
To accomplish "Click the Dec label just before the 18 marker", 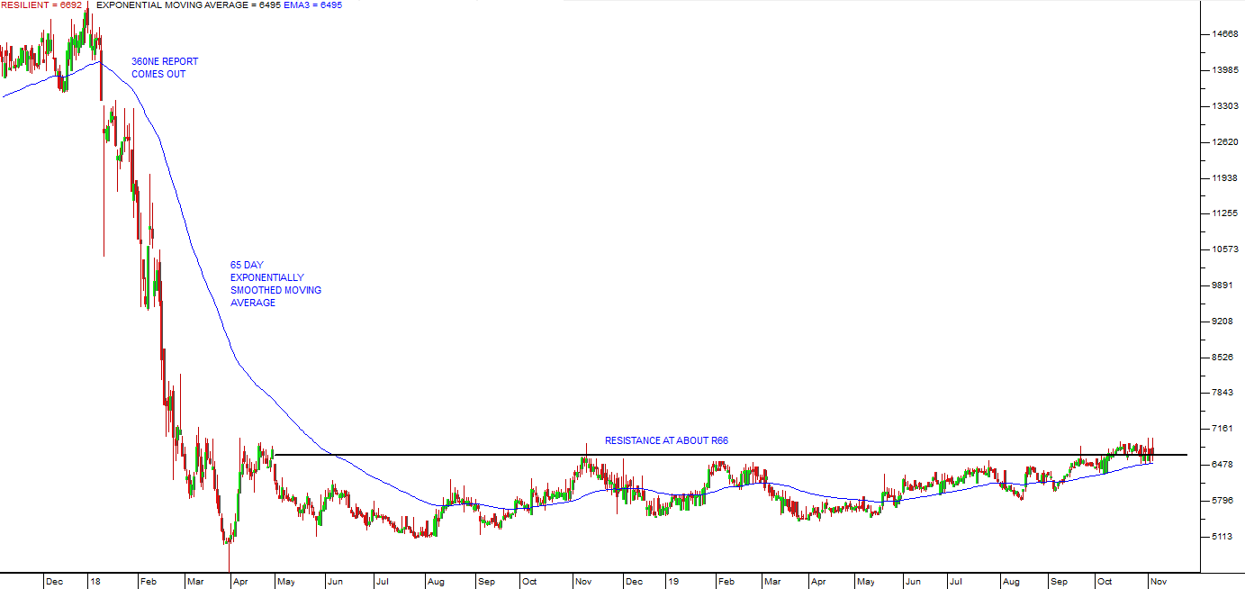I will coord(55,582).
